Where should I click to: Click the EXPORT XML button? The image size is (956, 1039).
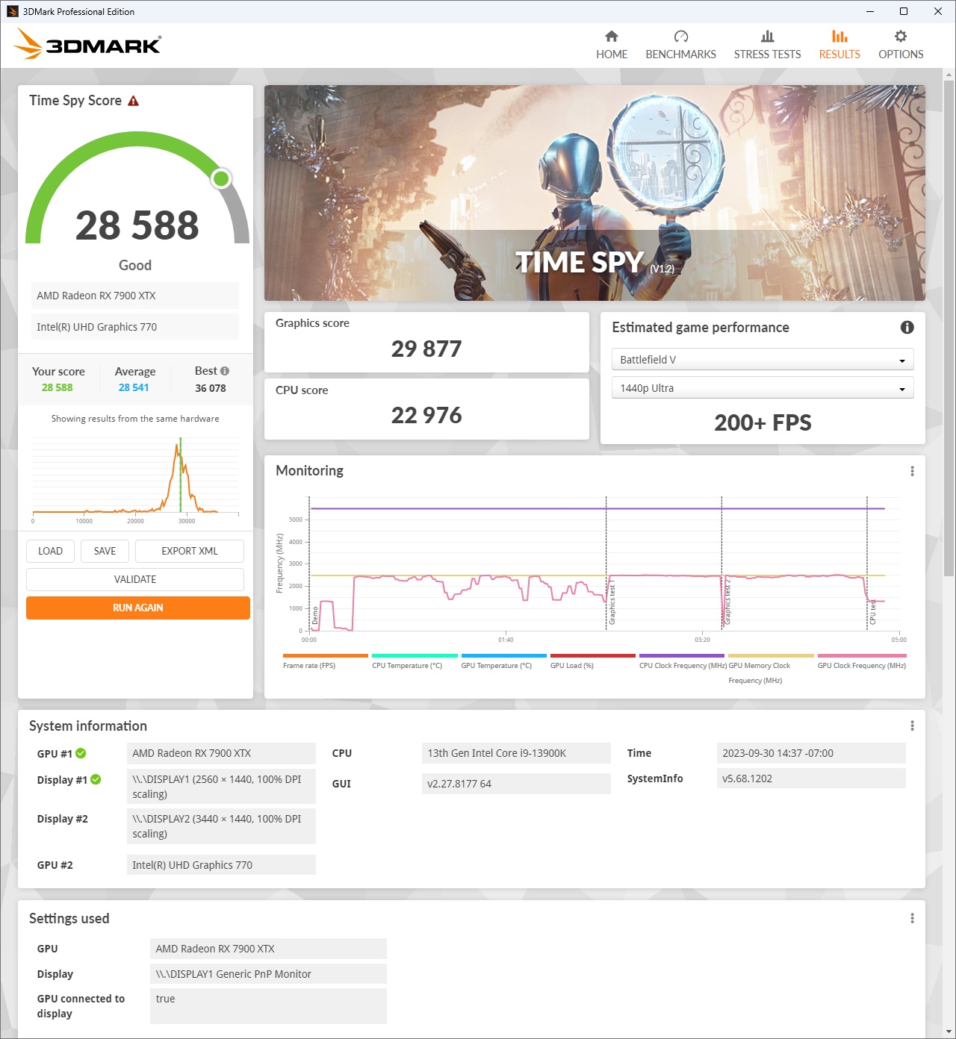[x=190, y=551]
